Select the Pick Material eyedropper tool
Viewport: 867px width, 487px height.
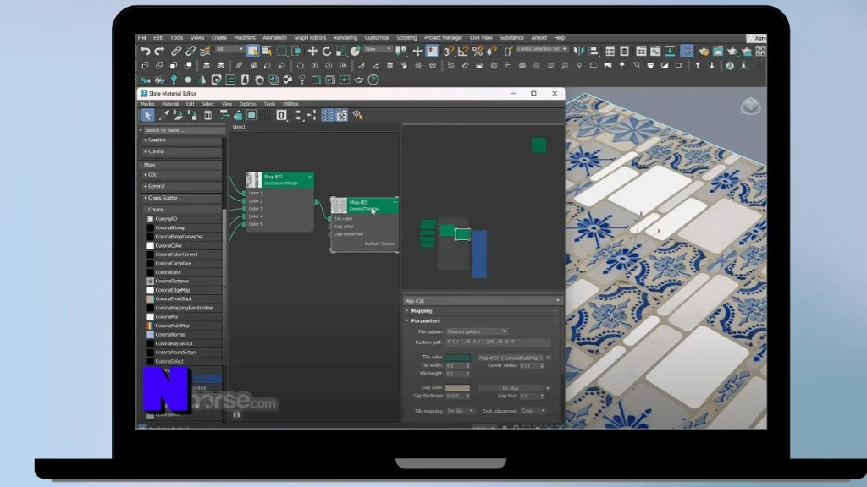point(163,115)
